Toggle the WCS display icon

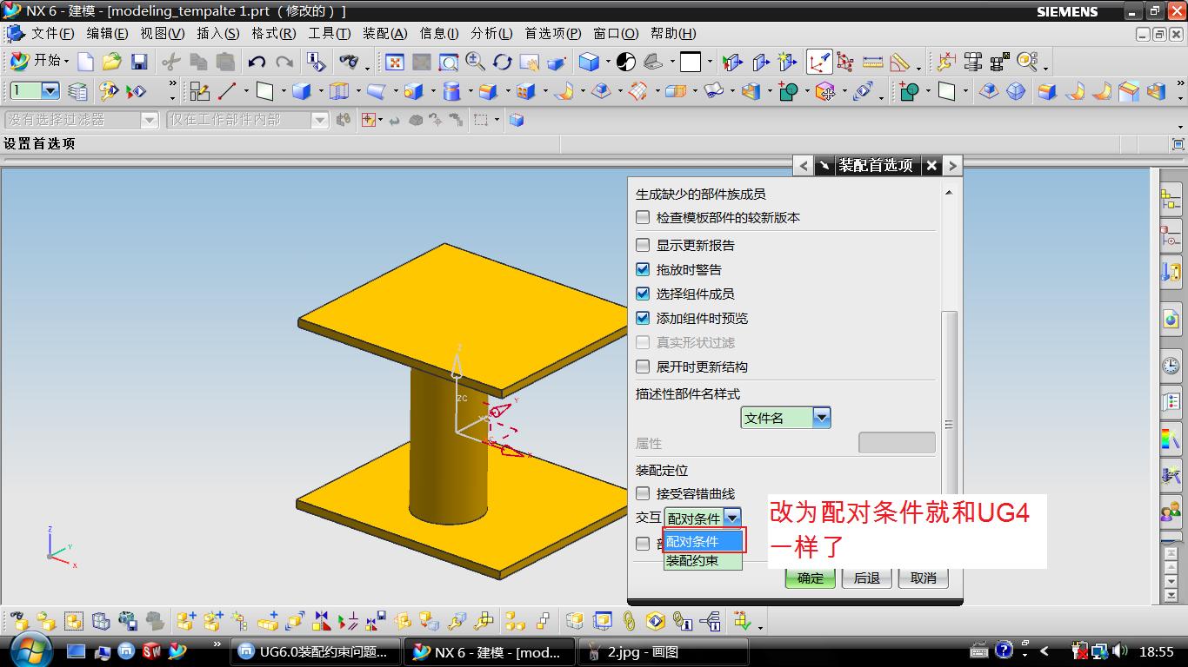tap(818, 62)
